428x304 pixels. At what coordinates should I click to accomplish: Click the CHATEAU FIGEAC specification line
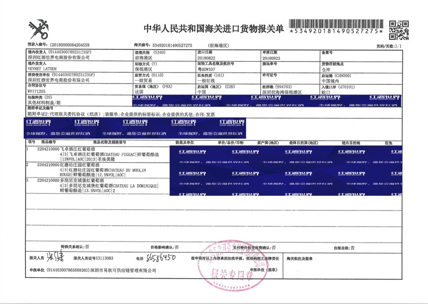tap(109, 154)
